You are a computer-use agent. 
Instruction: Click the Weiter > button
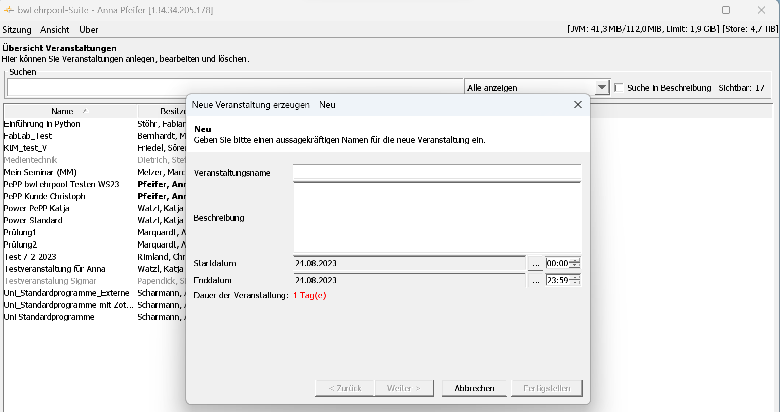click(404, 388)
